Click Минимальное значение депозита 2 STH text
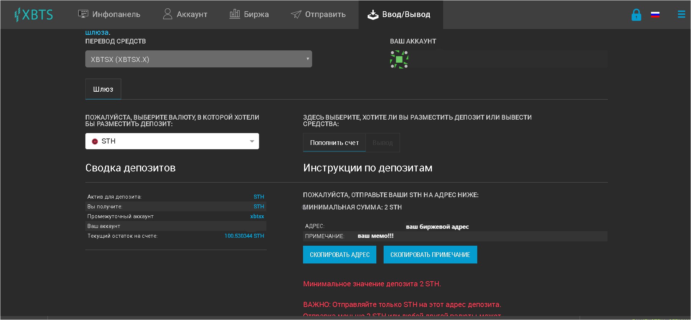The width and height of the screenshot is (691, 320). coord(372,284)
